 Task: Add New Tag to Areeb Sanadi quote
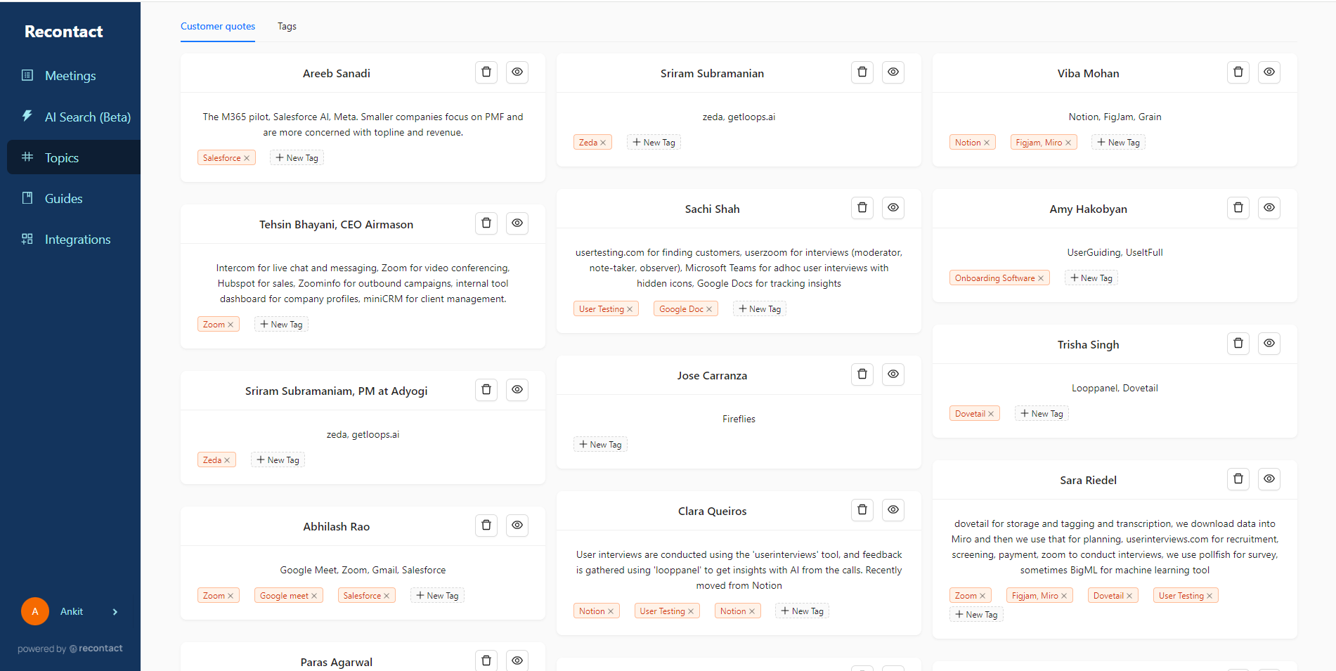click(x=297, y=158)
